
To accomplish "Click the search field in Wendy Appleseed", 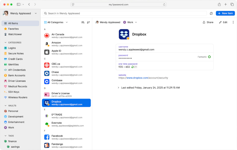I will tap(124, 13).
